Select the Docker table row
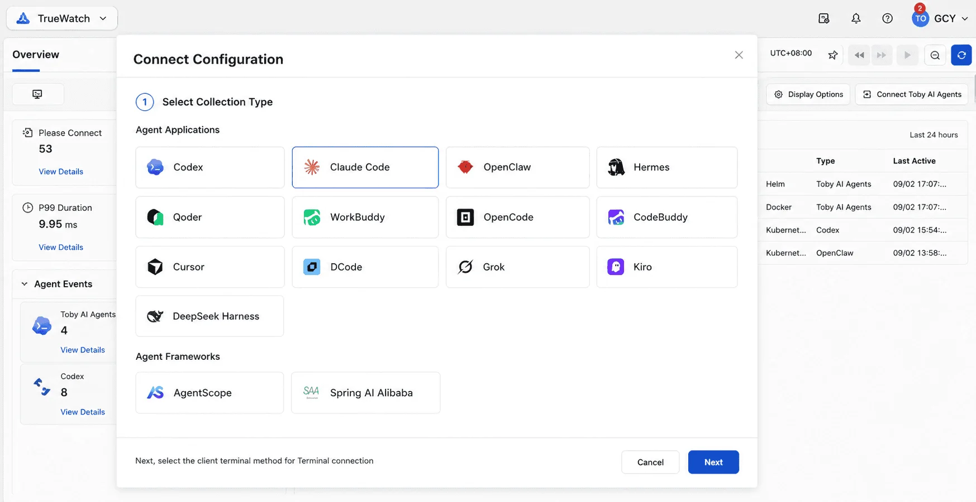The image size is (976, 502). [x=863, y=207]
